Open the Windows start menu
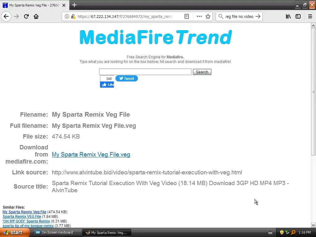Viewport: 316px width, 237px height. pyautogui.click(x=15, y=232)
